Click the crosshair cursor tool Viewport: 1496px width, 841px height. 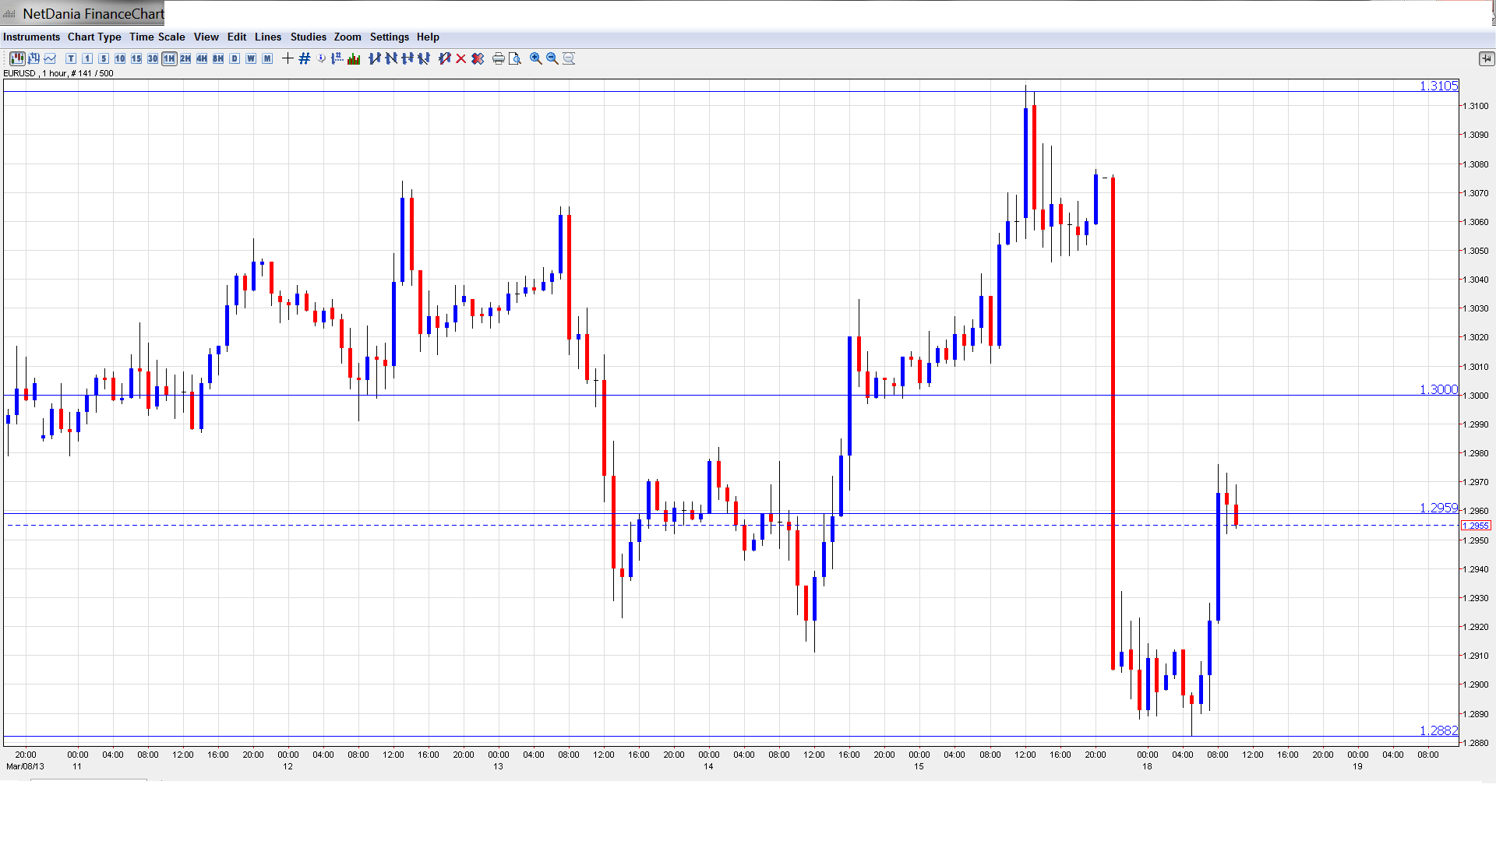coord(288,58)
